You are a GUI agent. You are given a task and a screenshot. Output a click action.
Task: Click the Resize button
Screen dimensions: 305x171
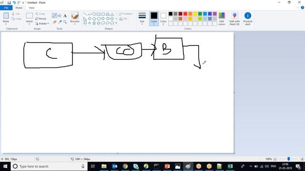[41, 19]
